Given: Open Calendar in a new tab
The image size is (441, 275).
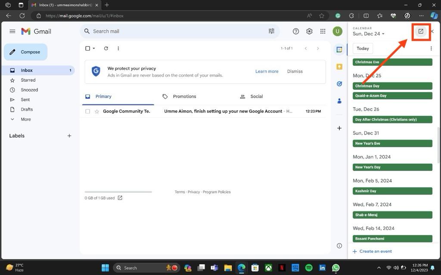Looking at the screenshot, I should [421, 31].
